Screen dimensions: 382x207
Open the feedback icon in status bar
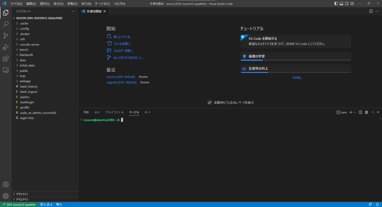point(370,204)
